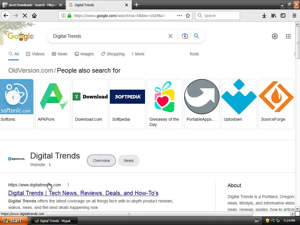Switch to Images results
The width and height of the screenshot is (300, 225).
(x=84, y=54)
